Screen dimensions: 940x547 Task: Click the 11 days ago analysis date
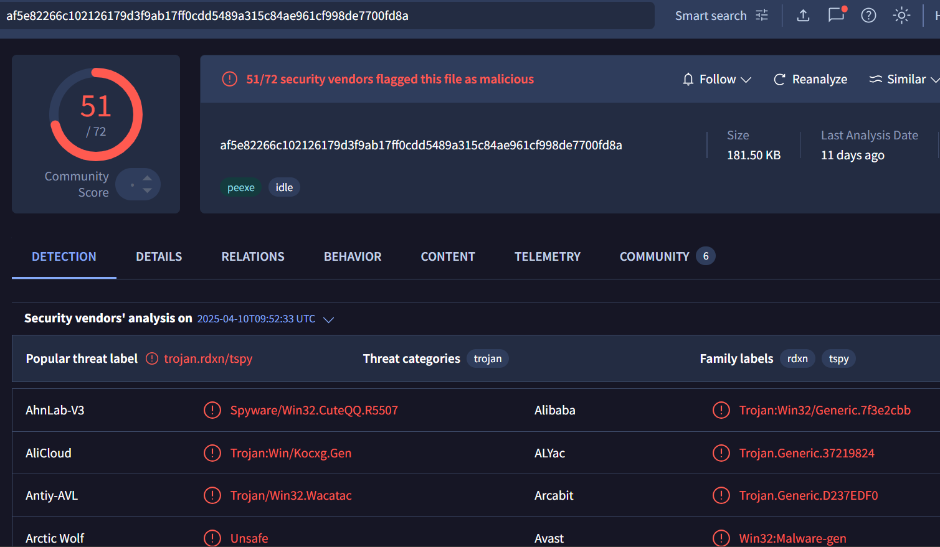[853, 155]
